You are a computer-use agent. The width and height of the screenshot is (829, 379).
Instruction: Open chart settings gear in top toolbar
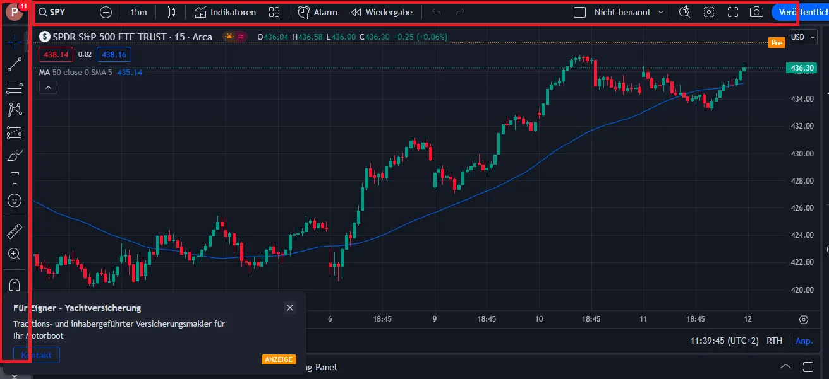click(708, 12)
